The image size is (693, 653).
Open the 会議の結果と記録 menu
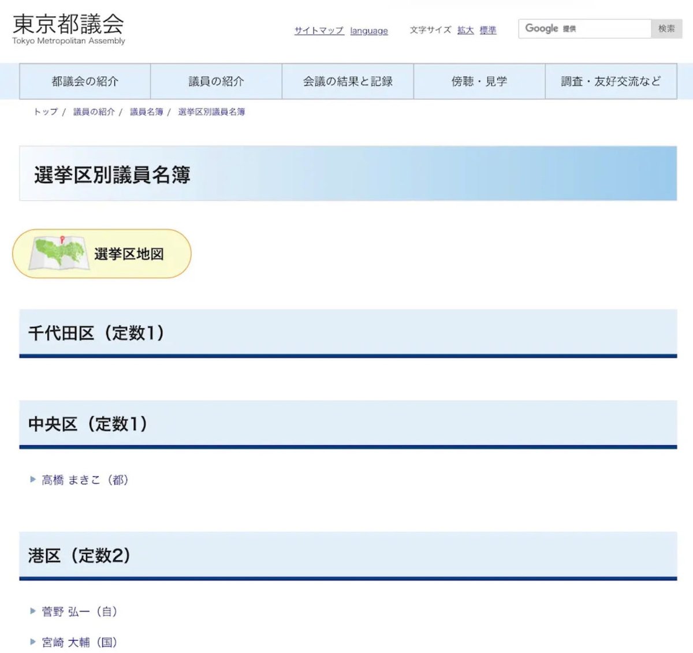348,81
